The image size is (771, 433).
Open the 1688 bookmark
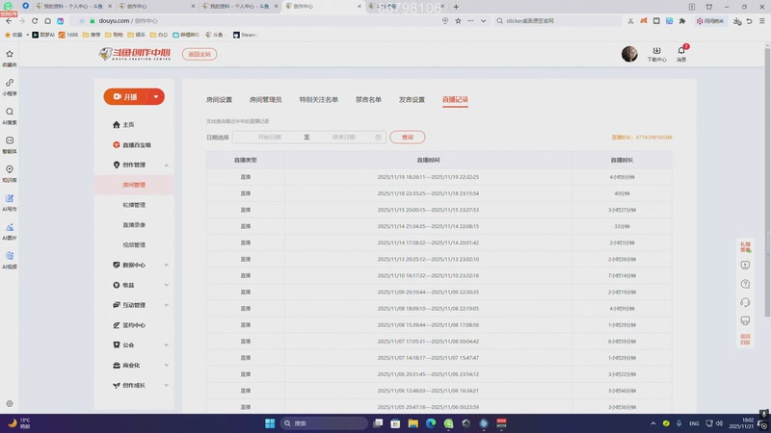coord(68,35)
